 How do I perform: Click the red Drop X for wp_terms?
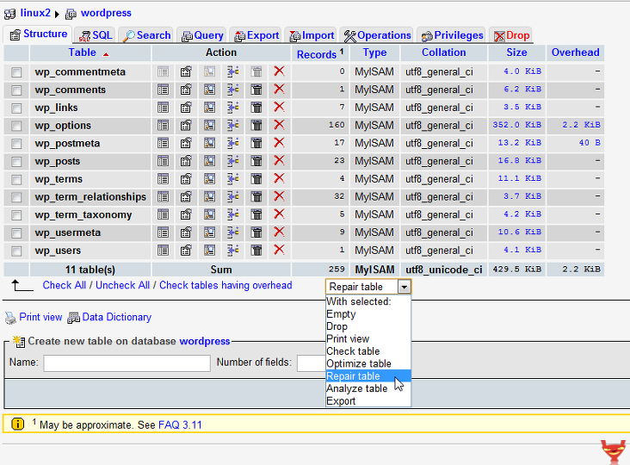279,178
